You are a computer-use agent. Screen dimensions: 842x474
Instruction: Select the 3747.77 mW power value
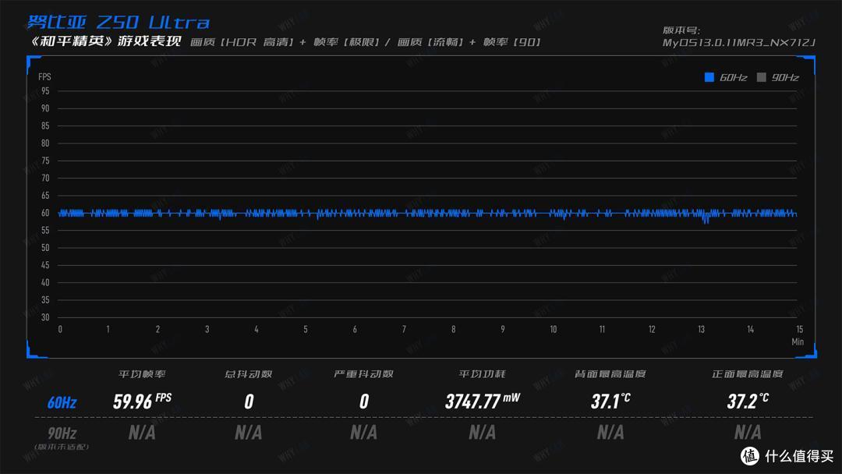tap(483, 401)
